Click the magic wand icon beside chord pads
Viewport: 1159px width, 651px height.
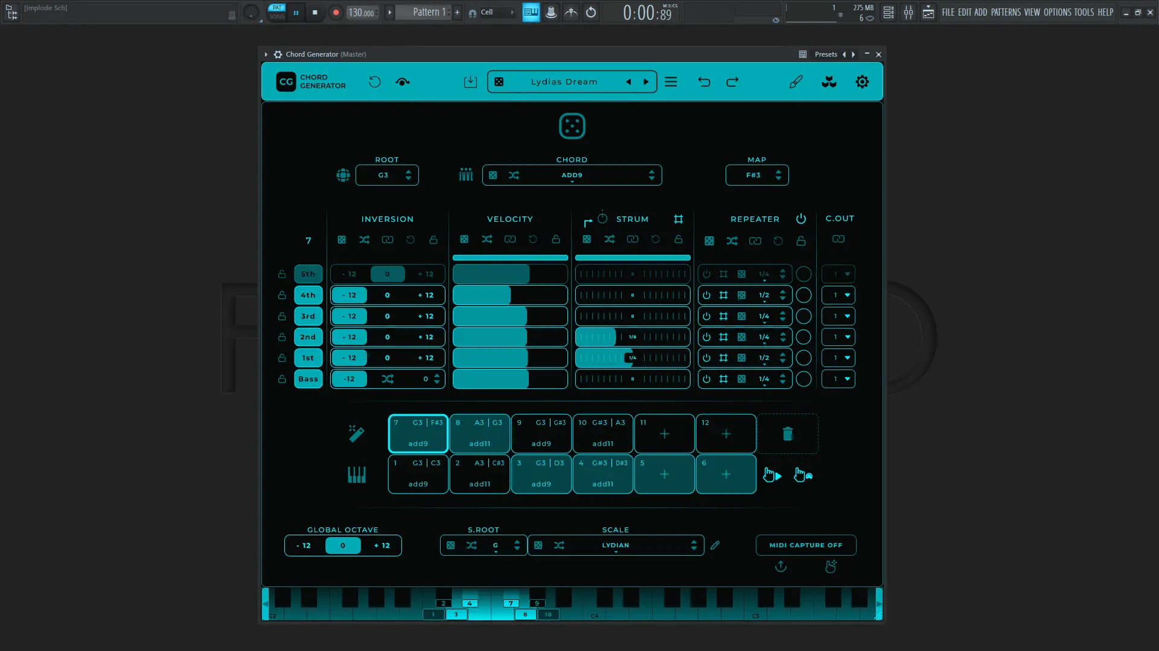coord(356,433)
